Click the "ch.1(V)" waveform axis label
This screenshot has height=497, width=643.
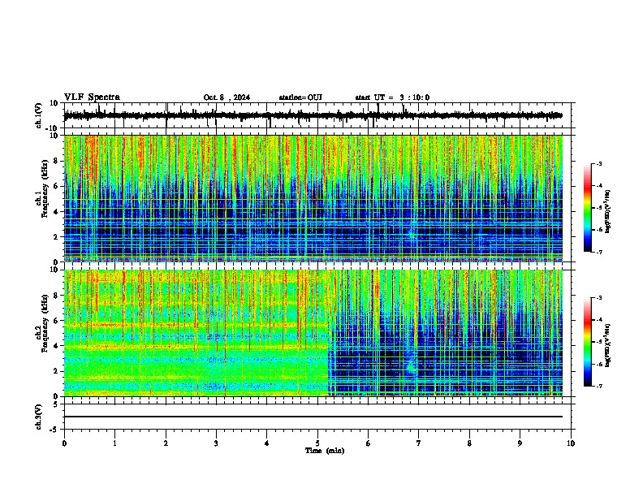[x=39, y=115]
